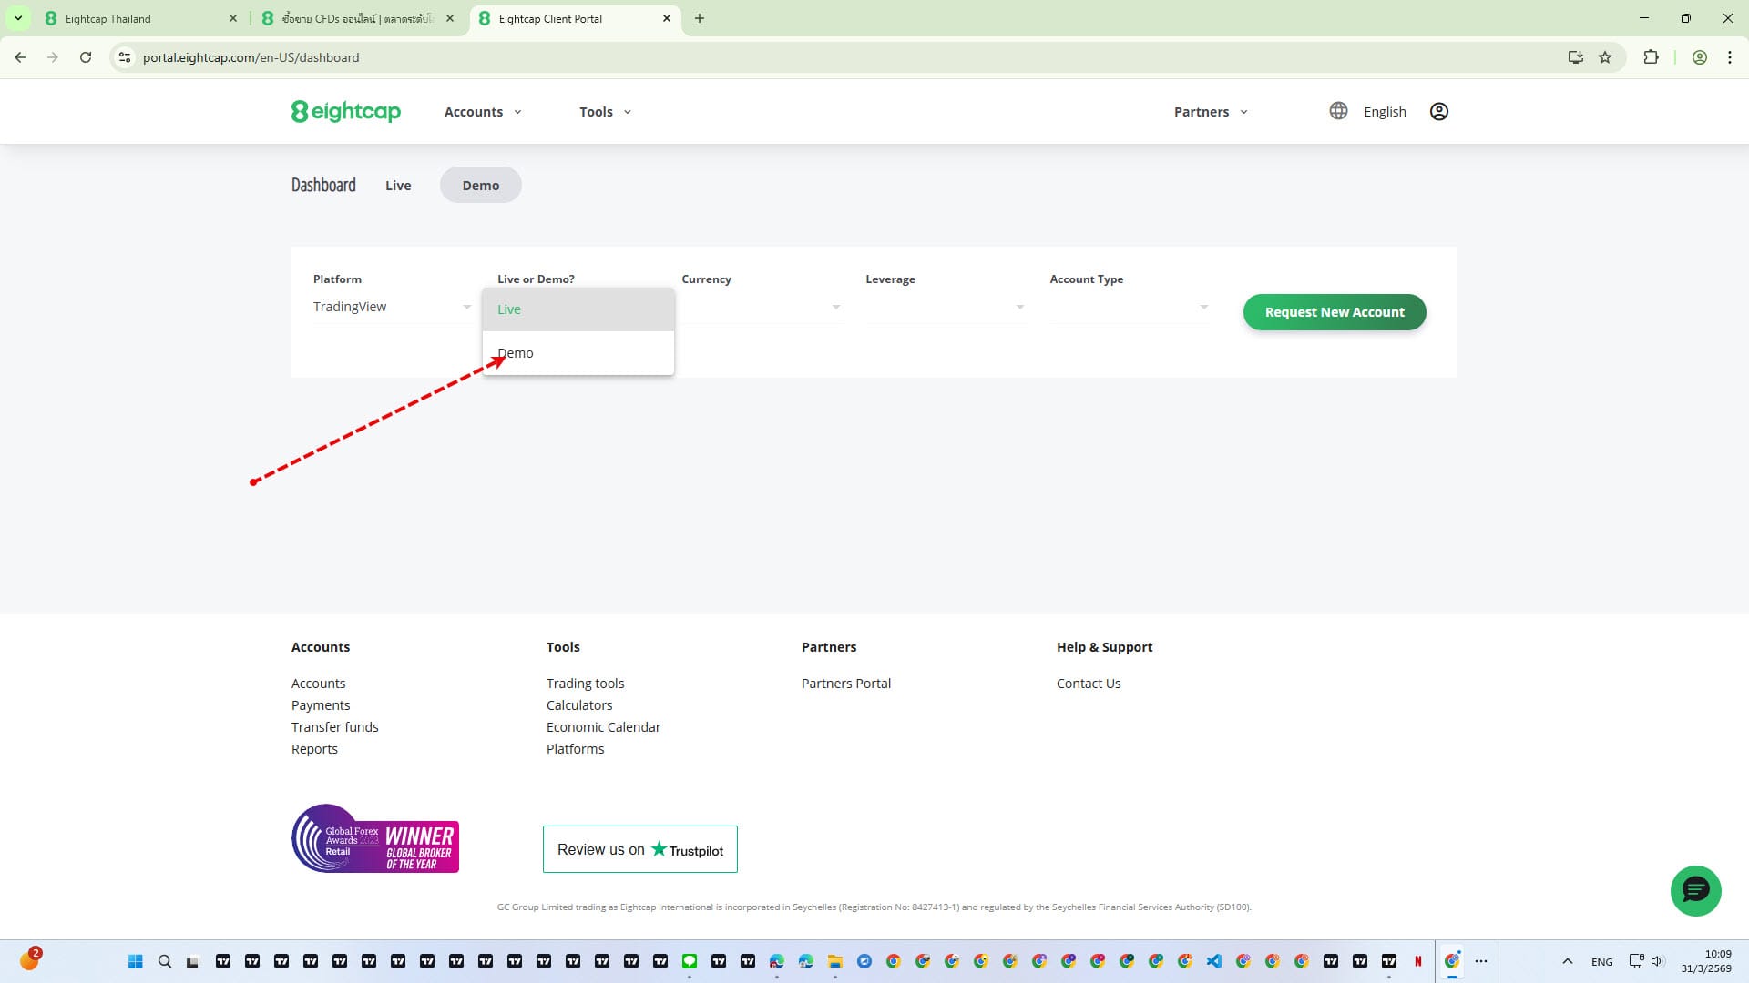Bookmark page with star icon
The width and height of the screenshot is (1749, 983).
(1605, 57)
